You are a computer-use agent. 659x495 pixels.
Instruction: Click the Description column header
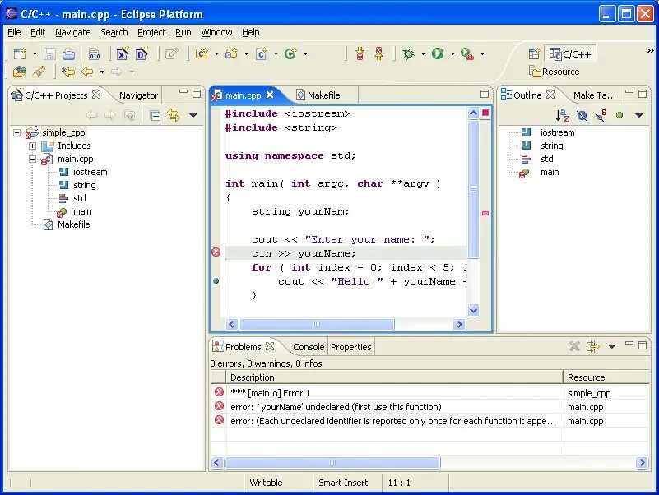(394, 377)
